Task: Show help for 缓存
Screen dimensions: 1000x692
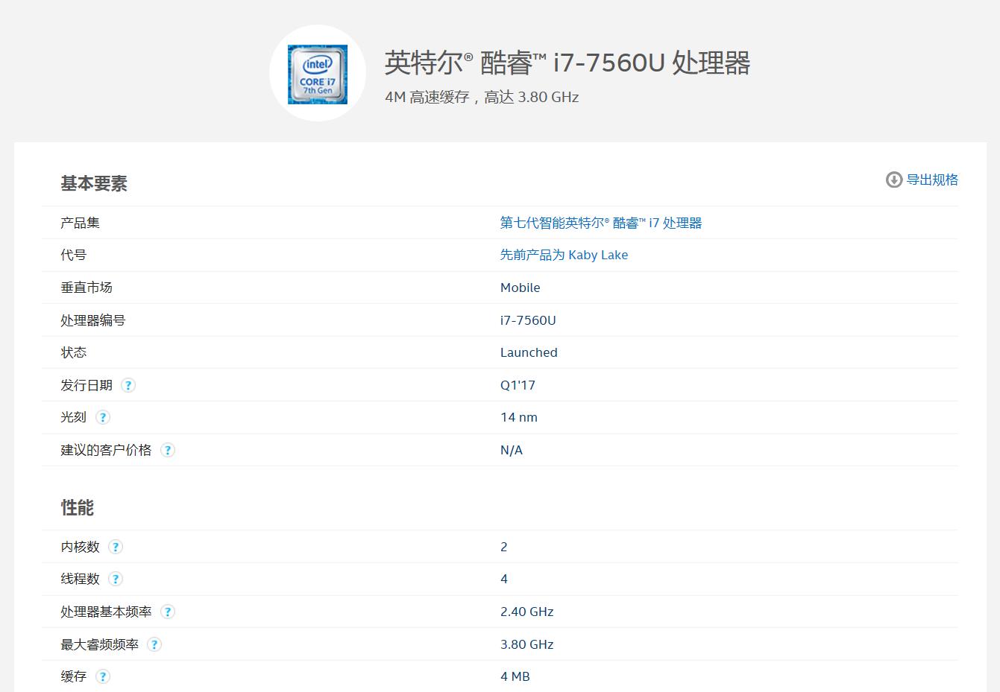Action: [103, 676]
